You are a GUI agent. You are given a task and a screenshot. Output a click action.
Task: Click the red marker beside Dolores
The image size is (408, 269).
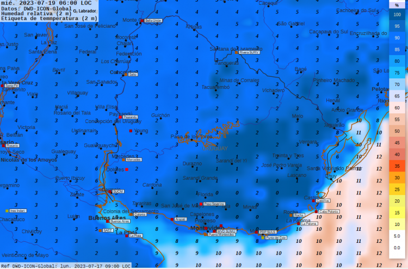[x=127, y=169]
